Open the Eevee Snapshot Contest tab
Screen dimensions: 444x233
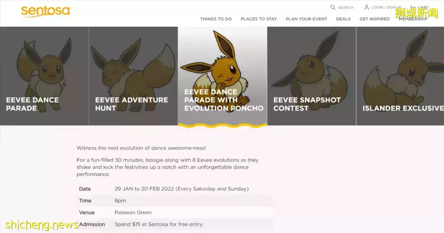311,76
